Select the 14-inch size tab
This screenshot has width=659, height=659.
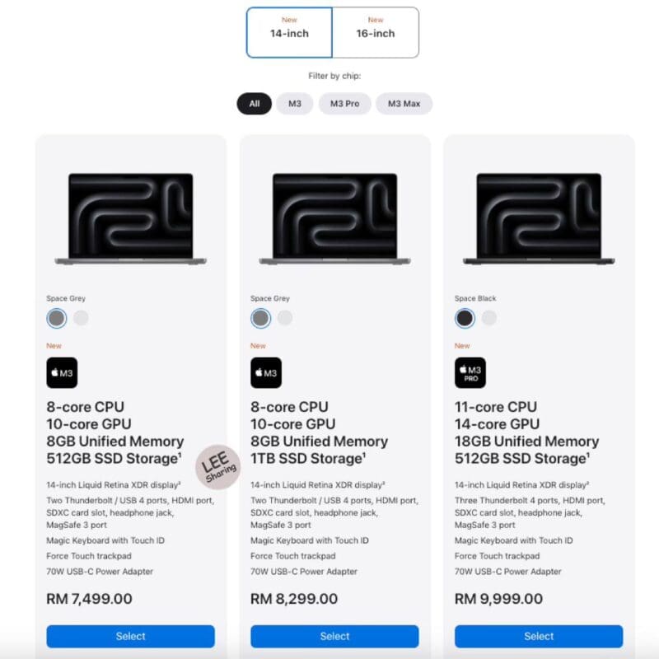click(x=290, y=32)
